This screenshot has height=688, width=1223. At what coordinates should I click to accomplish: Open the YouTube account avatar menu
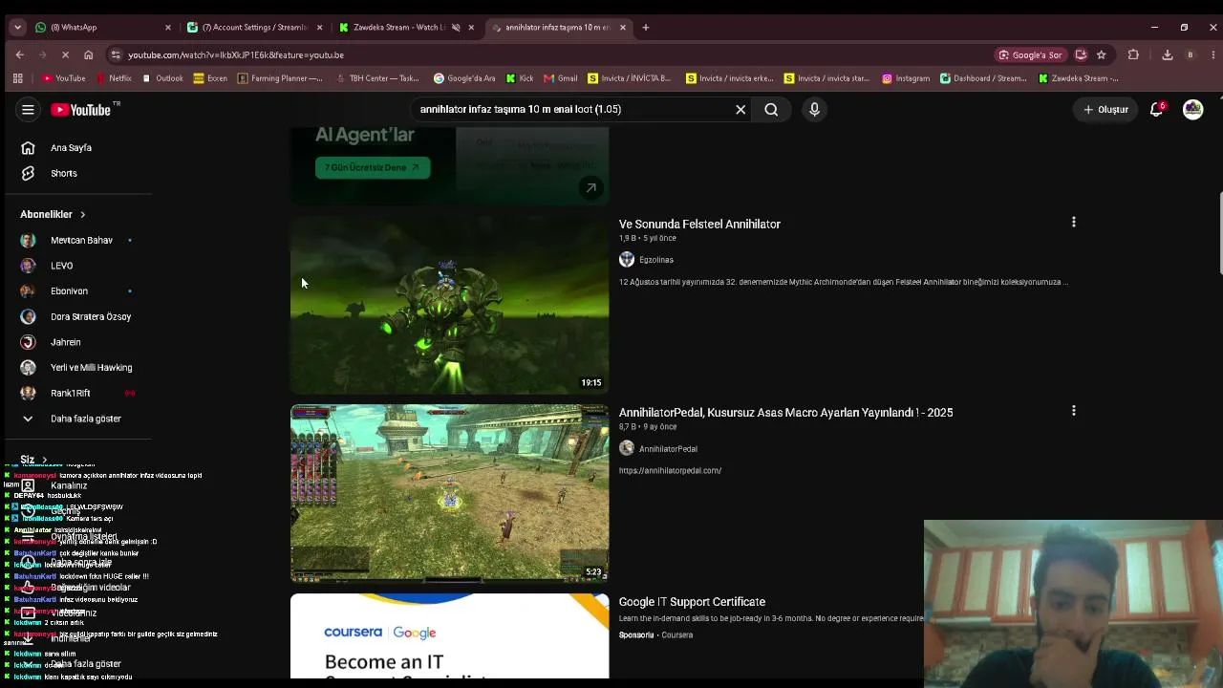[x=1192, y=109]
